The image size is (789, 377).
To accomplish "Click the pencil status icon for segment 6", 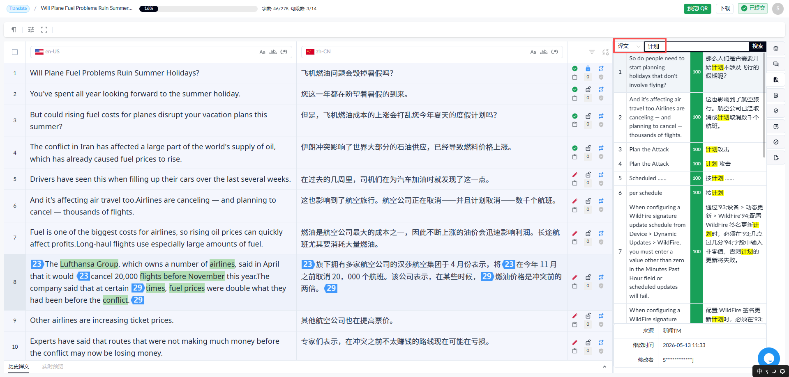I will [x=575, y=201].
